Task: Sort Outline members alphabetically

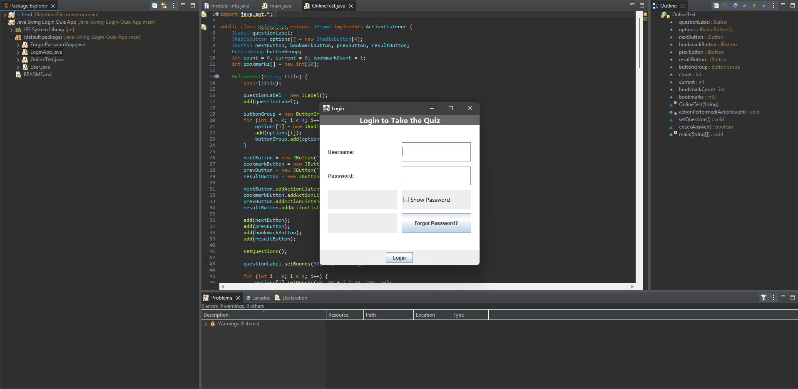Action: coord(726,5)
